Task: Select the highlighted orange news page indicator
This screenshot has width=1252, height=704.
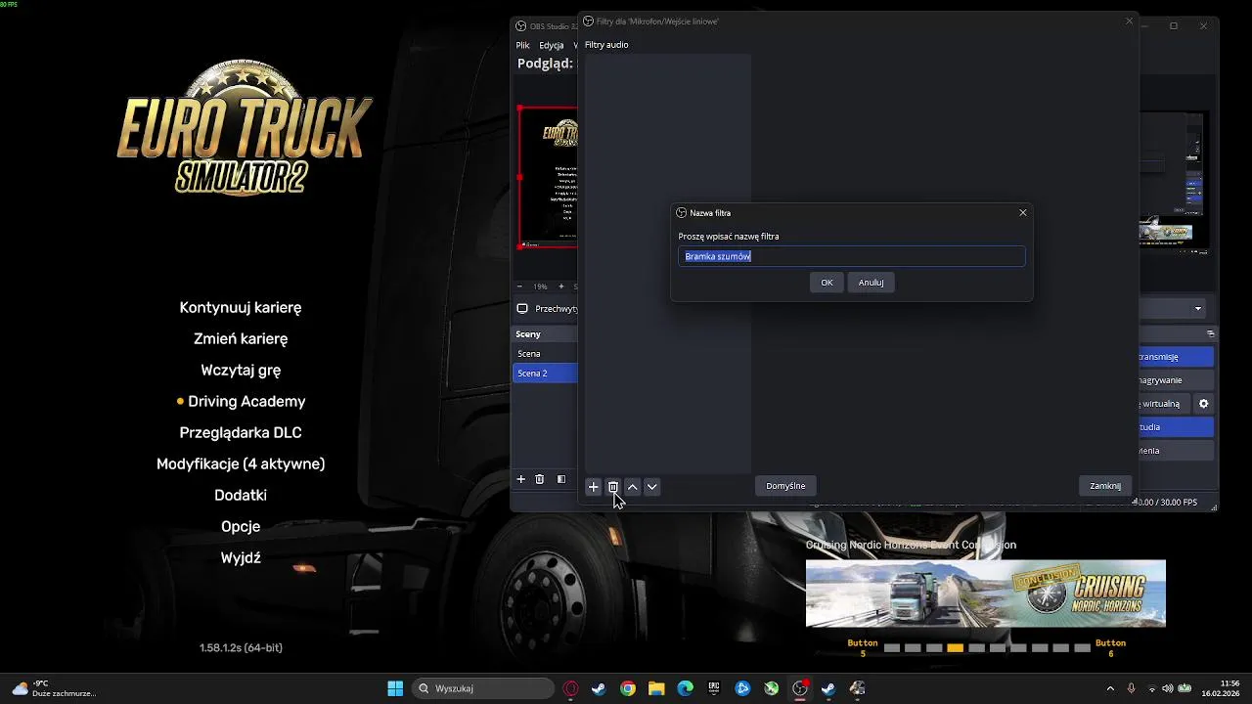Action: coord(956,648)
